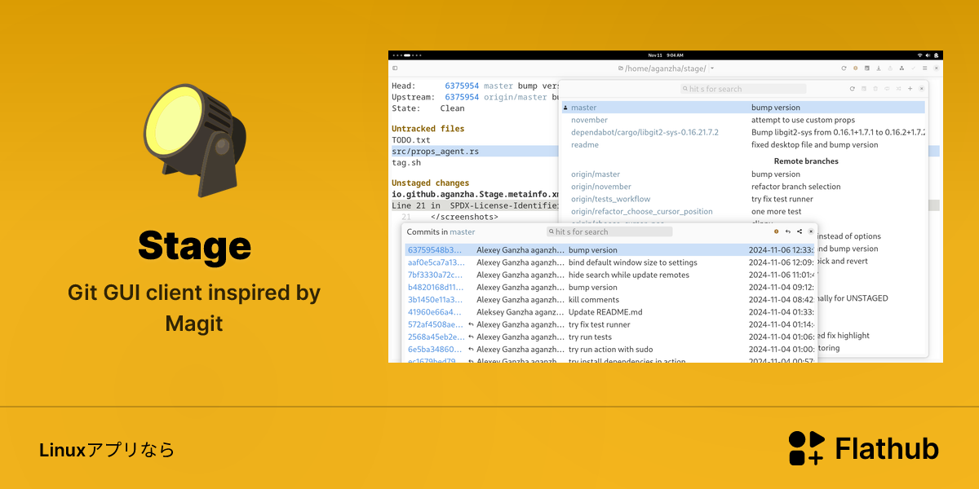Click the 'Unstaged changes' section heading
Viewport: 979px width, 489px height.
pyautogui.click(x=430, y=183)
